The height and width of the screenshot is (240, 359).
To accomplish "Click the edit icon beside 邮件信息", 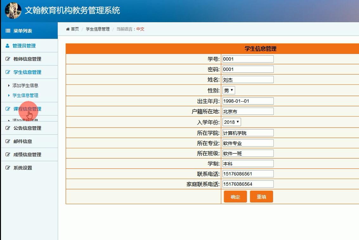I will click(x=8, y=141).
